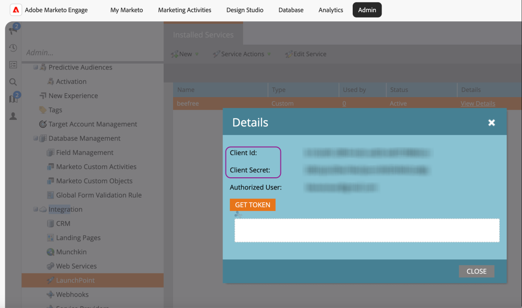Focus the Admin search field

coord(93,52)
